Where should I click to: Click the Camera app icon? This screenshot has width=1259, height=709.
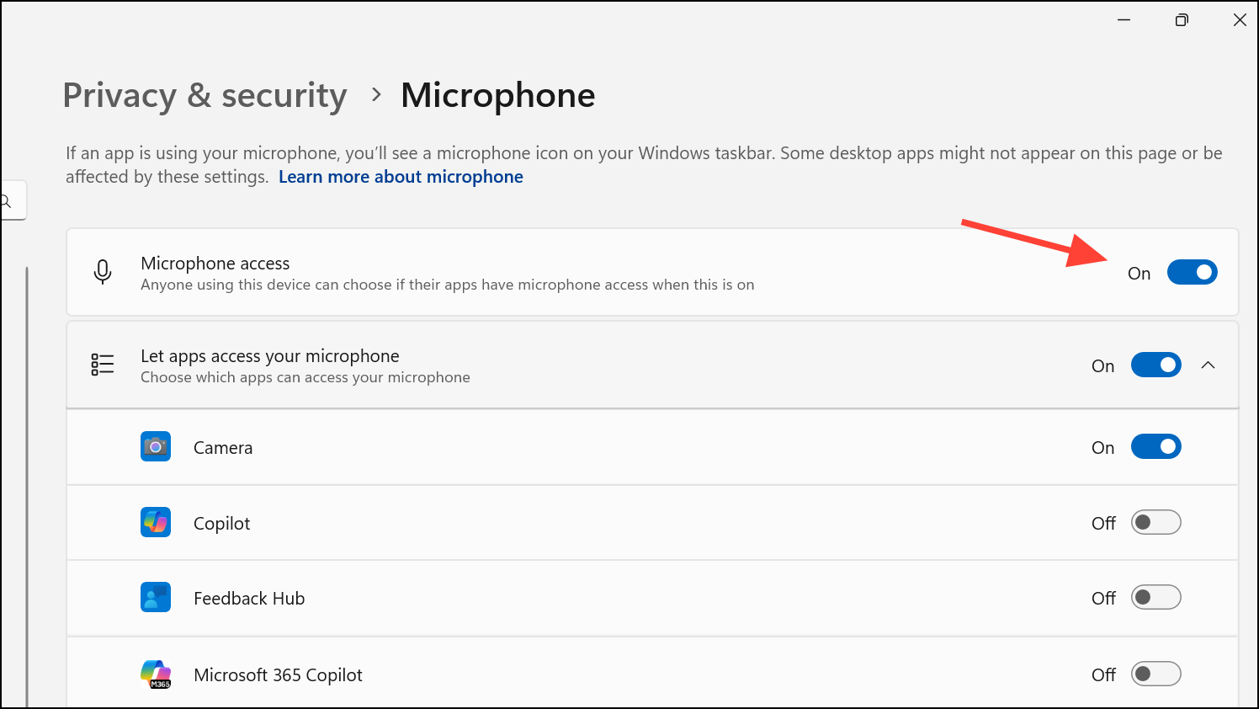(156, 446)
